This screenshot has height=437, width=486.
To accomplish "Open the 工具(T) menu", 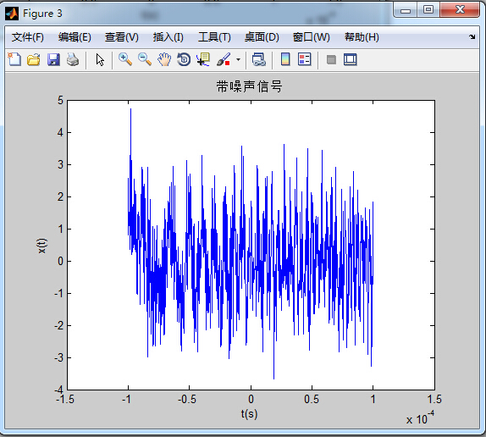I will point(214,37).
